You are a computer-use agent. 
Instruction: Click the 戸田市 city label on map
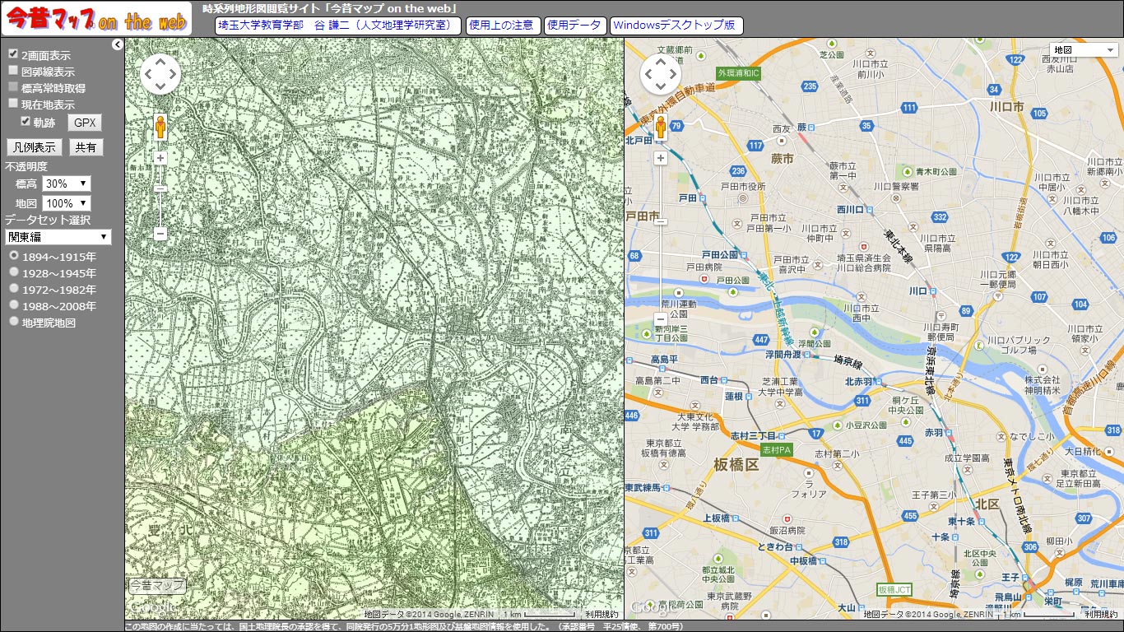tap(643, 216)
